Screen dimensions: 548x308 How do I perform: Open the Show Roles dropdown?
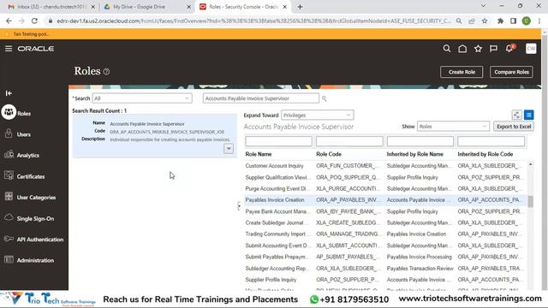[453, 127]
